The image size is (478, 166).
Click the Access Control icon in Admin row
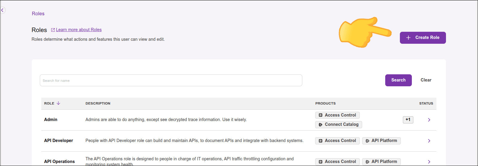pyautogui.click(x=321, y=115)
